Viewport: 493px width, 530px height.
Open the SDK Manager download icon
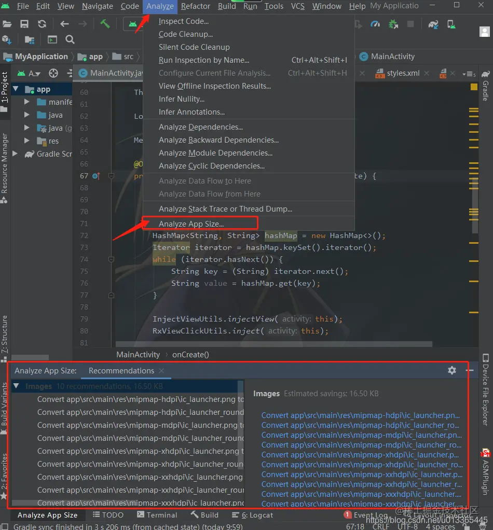tap(7, 40)
